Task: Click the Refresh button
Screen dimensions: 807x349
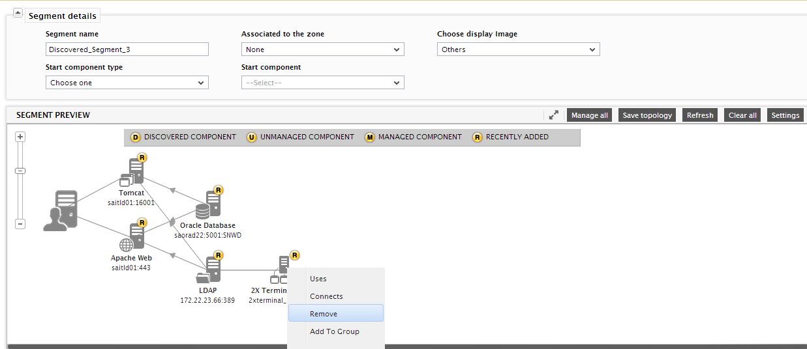Action: [700, 115]
